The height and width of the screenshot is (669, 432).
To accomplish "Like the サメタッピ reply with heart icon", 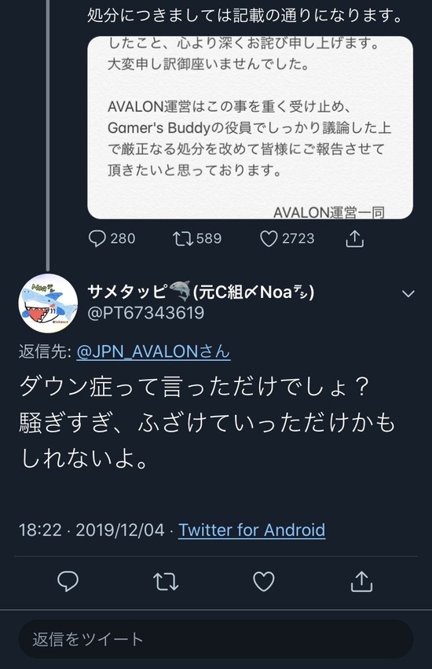I will (264, 581).
